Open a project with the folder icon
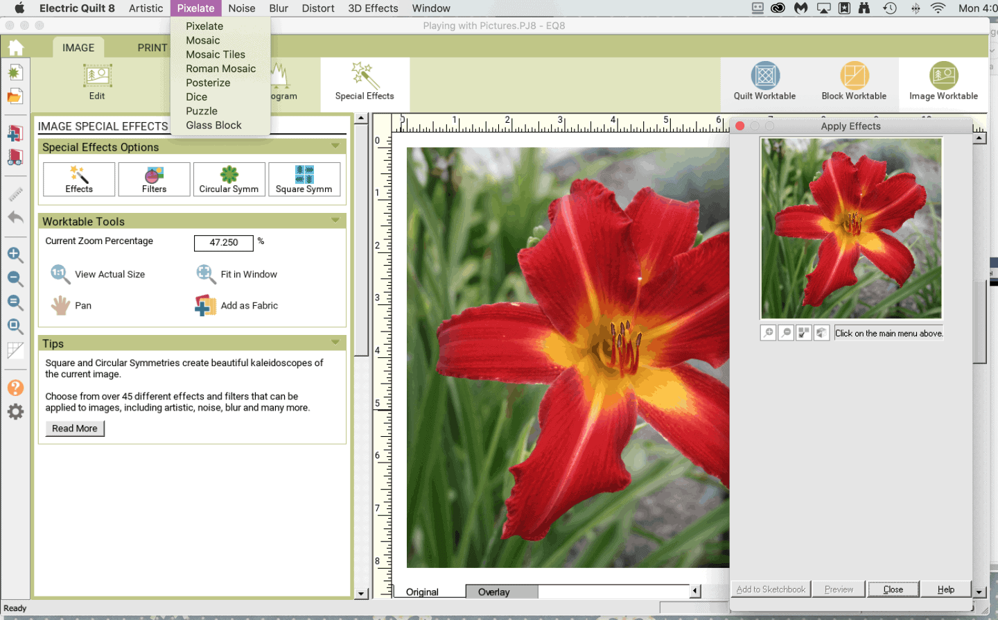Viewport: 998px width, 620px height. [x=15, y=96]
